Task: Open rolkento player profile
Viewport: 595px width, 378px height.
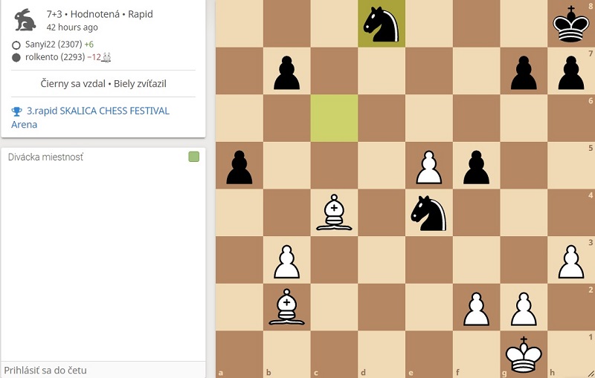Action: click(x=54, y=57)
